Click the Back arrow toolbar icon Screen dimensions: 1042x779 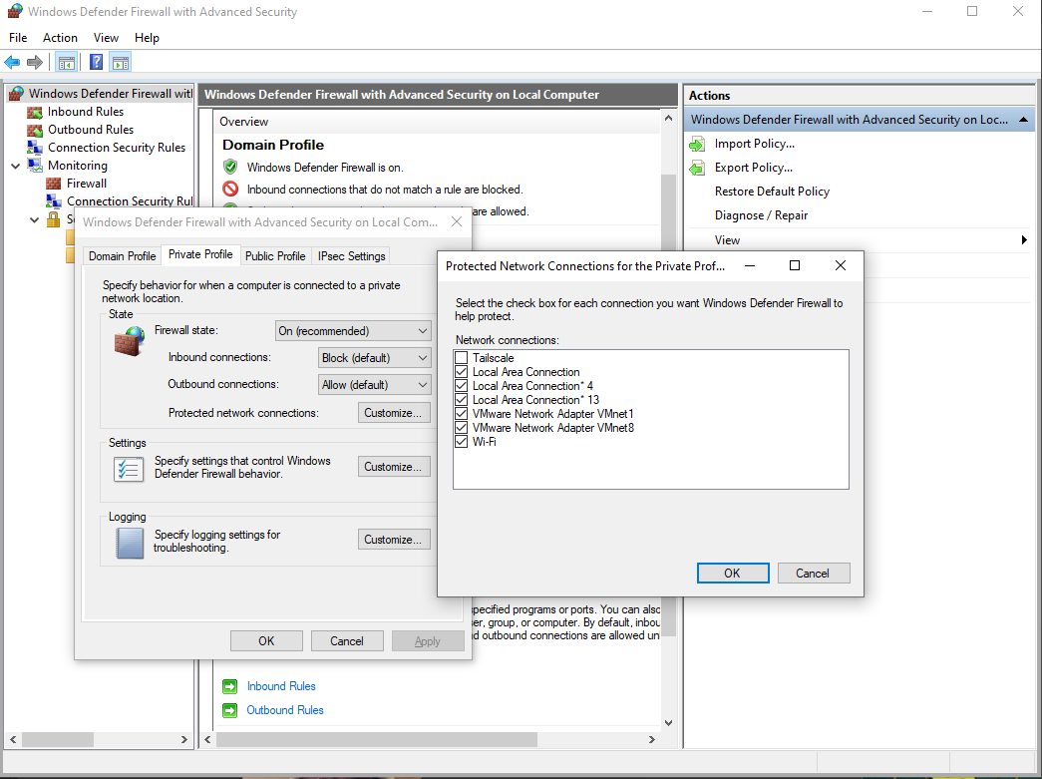click(x=12, y=63)
